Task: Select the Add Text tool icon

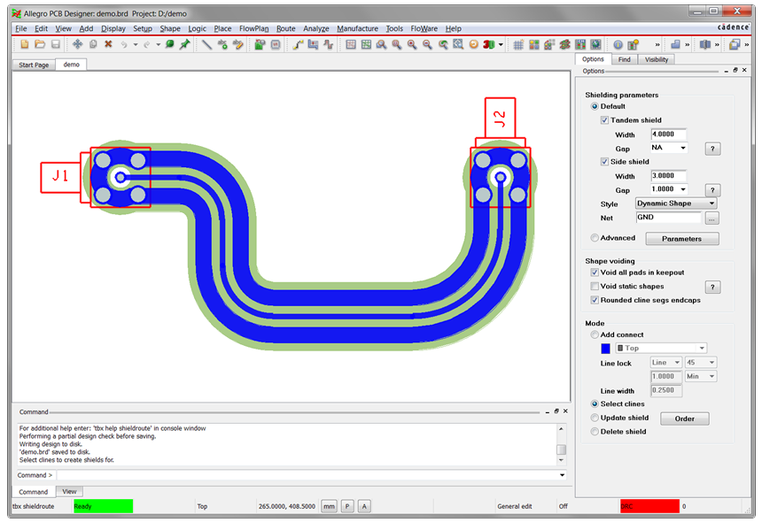Action: coord(222,44)
